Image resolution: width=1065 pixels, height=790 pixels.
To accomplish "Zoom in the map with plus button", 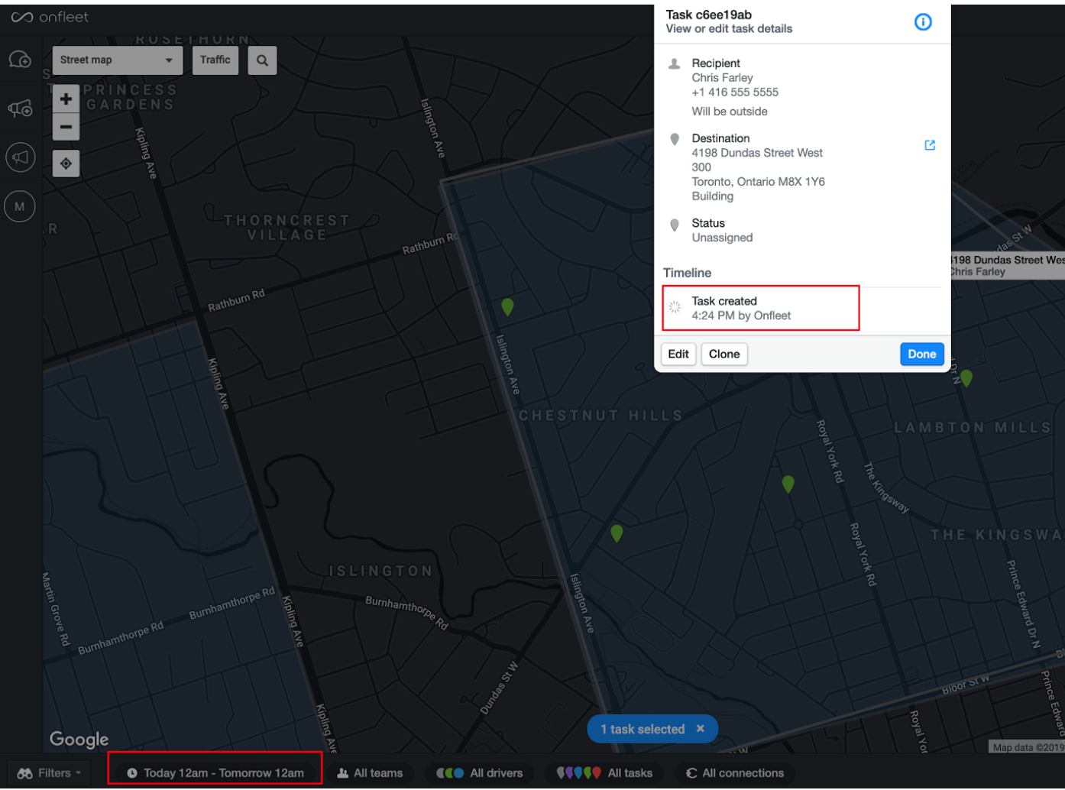I will click(x=66, y=99).
